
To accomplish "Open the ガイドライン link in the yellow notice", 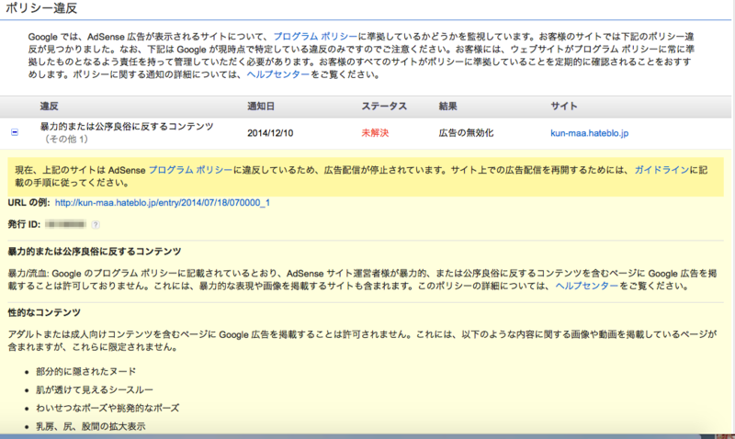I will tap(661, 170).
